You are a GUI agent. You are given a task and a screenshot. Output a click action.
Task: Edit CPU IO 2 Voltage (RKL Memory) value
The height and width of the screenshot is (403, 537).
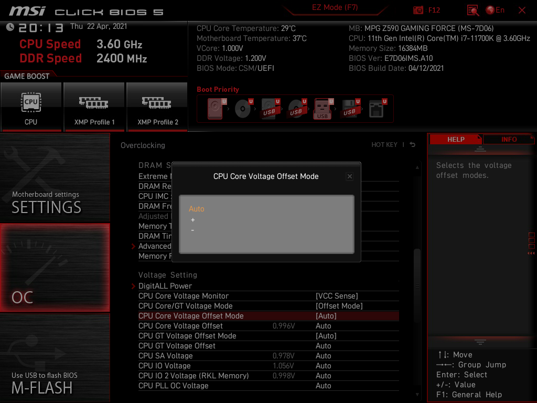(323, 376)
